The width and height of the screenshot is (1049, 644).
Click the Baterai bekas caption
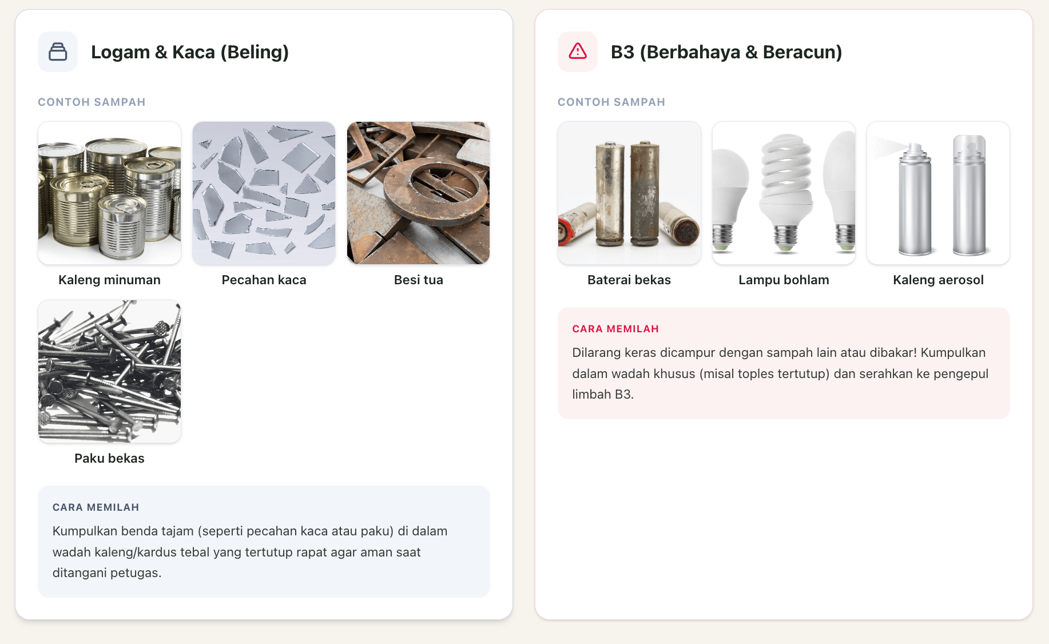(629, 280)
